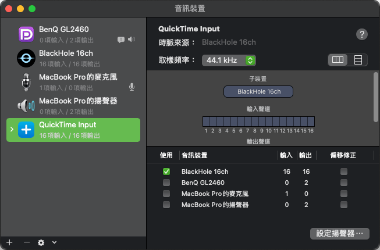Select MacBook Pro的揚聲器 in device list
The width and height of the screenshot is (380, 250).
73,106
